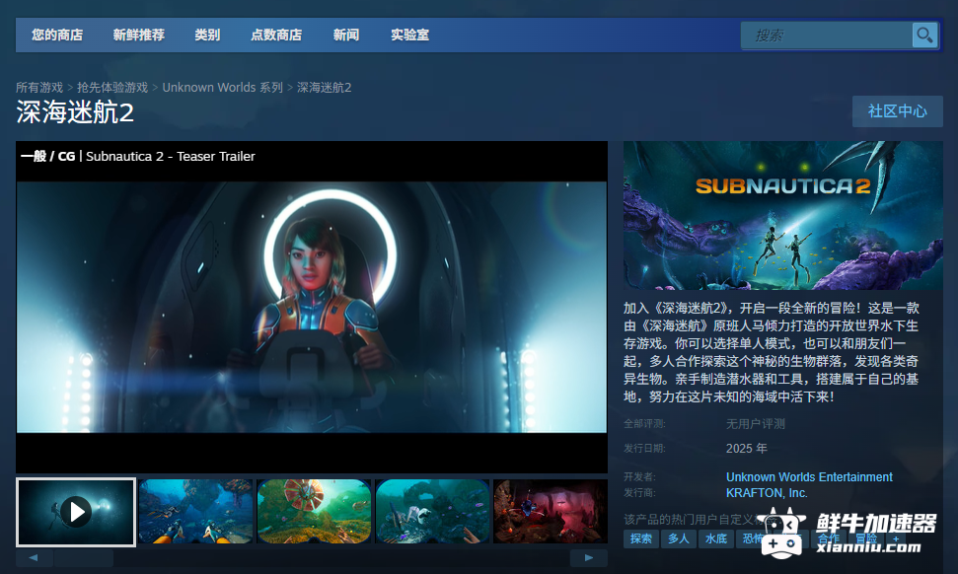
Task: Open the 新闻 tab
Action: coord(346,35)
